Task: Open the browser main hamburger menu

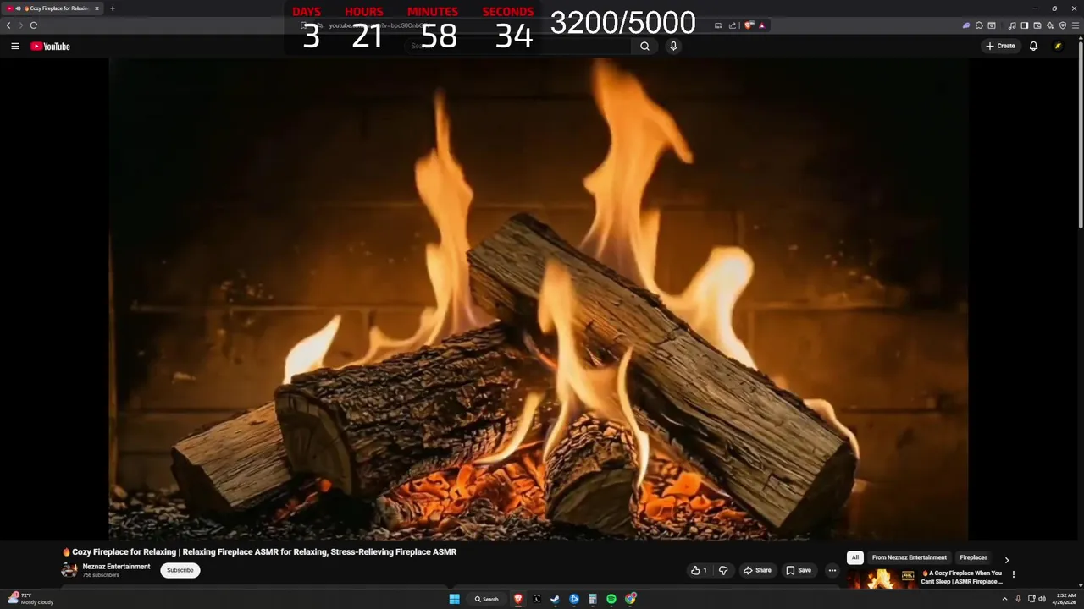Action: 1076,25
